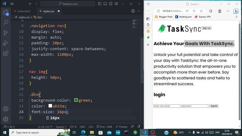Expand bookmarks bar overflow chevron
The height and width of the screenshot is (136, 242).
click(x=236, y=17)
